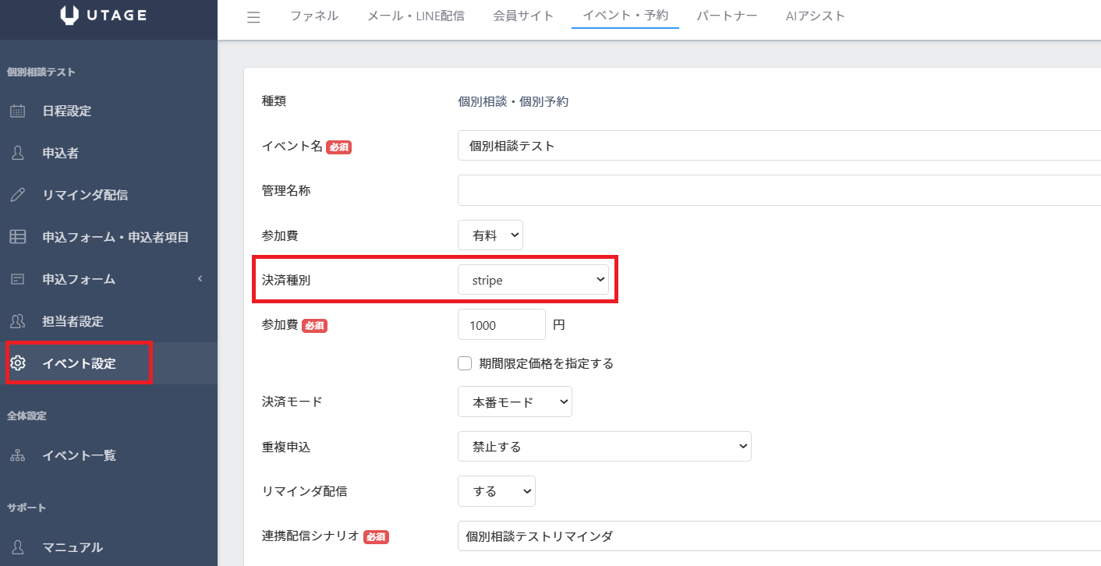Click the UTAGE logo
1101x566 pixels.
(x=103, y=16)
